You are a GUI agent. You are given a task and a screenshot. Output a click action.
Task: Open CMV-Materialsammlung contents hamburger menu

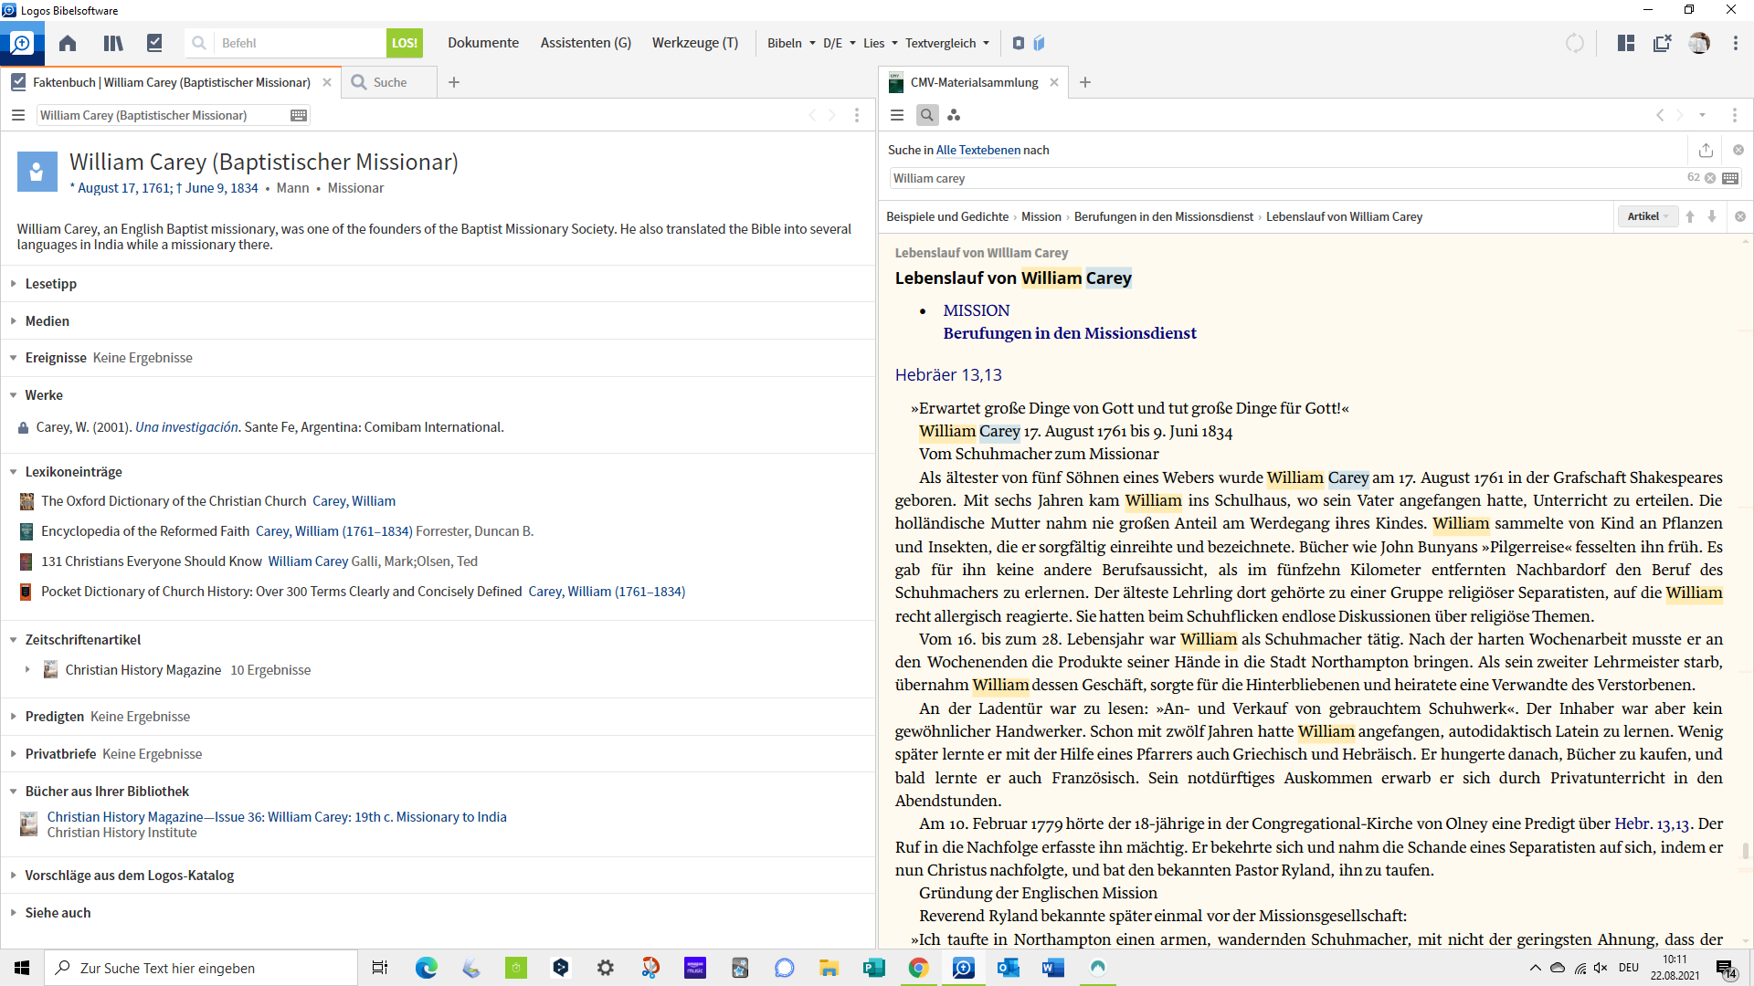click(x=897, y=115)
